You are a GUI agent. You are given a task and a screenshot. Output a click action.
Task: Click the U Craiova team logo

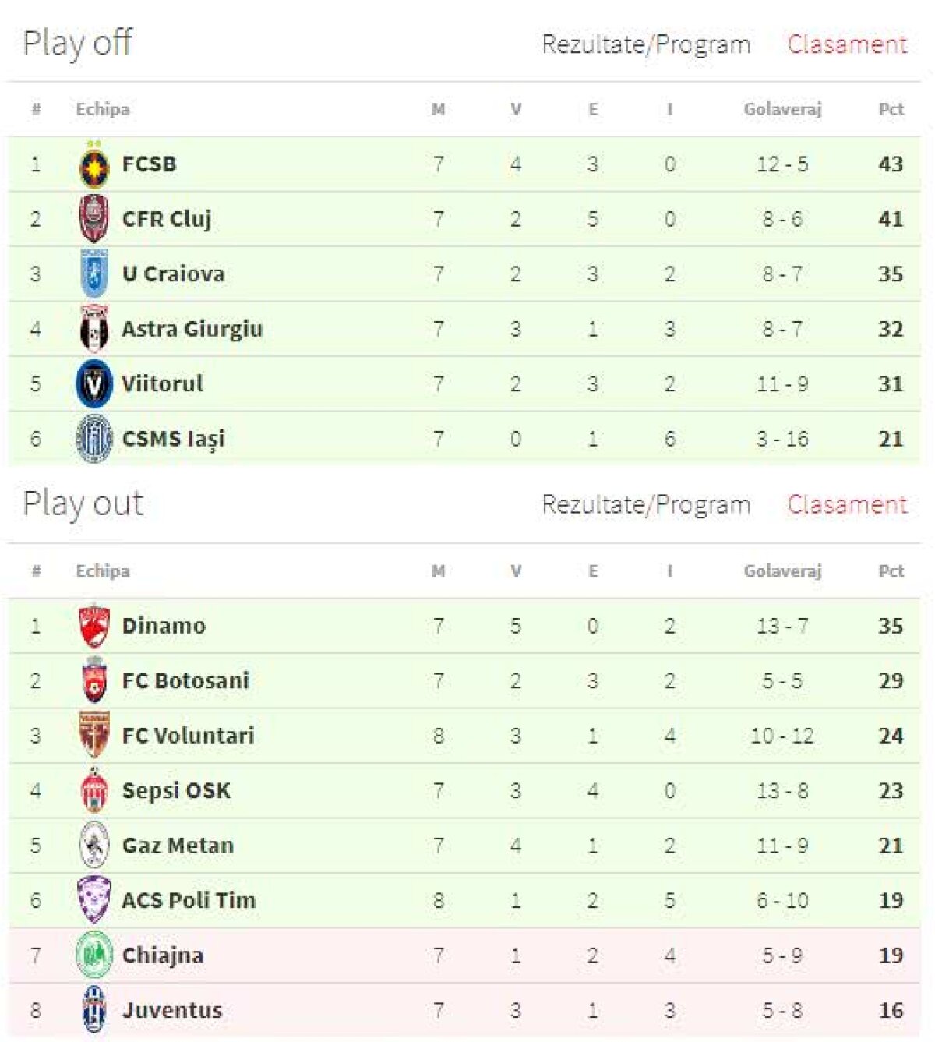click(94, 274)
